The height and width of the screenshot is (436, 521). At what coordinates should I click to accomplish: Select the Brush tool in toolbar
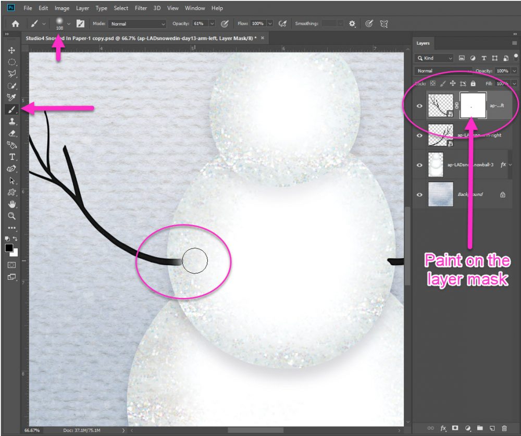(x=11, y=109)
